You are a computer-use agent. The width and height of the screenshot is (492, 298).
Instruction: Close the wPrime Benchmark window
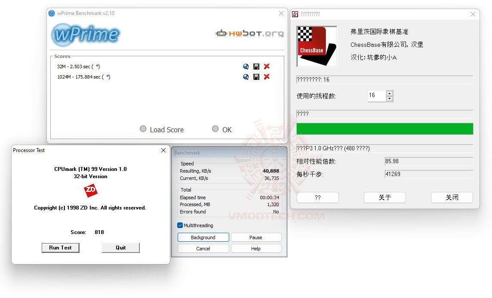click(281, 13)
